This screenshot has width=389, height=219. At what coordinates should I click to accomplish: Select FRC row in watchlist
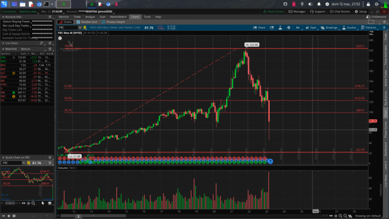click(x=27, y=96)
